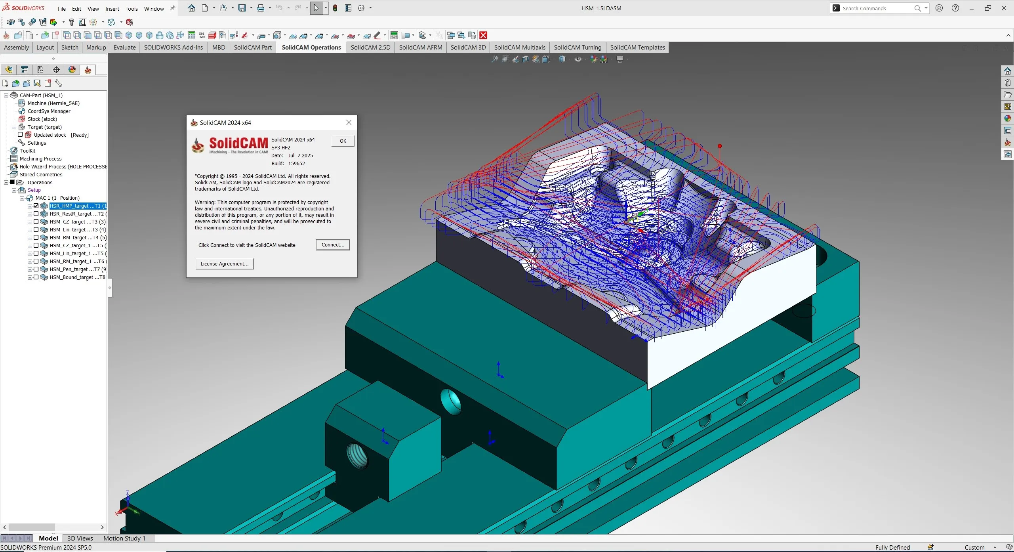The image size is (1014, 552).
Task: Click the Zoom to Fit icon in the view toolbar
Action: [495, 59]
